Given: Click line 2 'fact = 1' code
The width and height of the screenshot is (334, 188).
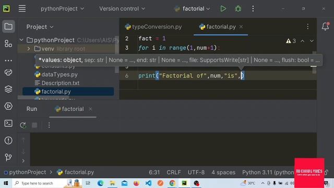Looking at the screenshot, I should pyautogui.click(x=152, y=39).
